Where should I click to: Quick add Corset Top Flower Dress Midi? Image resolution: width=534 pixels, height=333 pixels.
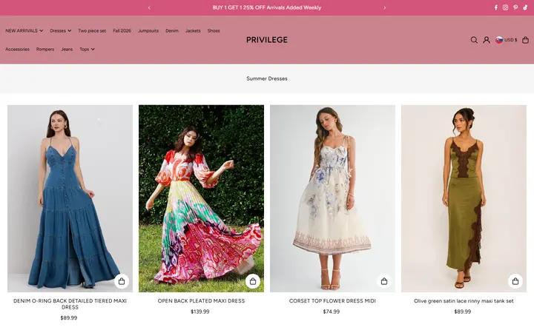[x=384, y=281]
